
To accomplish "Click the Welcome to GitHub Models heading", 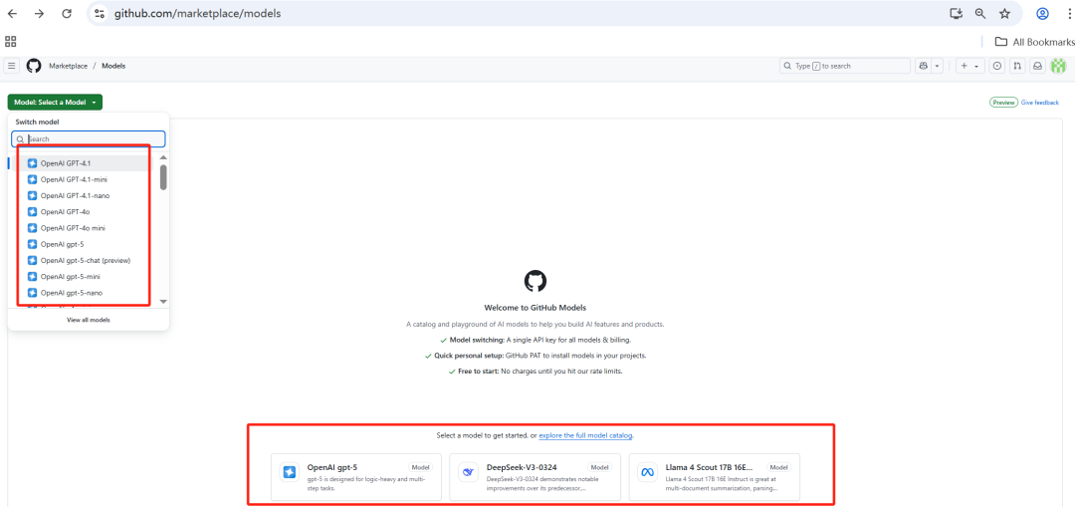I will tap(536, 308).
